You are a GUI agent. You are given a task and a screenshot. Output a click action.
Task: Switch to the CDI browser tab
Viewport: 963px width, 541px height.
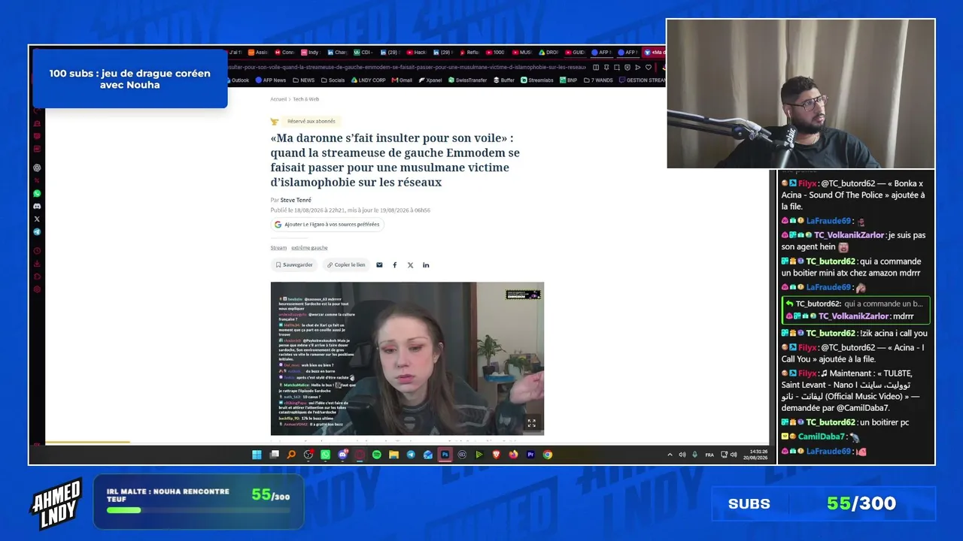point(364,53)
